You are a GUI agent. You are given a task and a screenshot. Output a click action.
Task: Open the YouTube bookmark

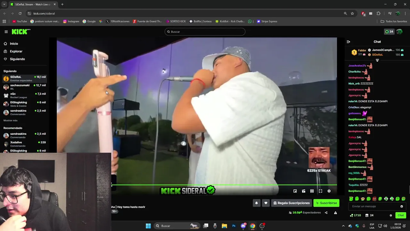pyautogui.click(x=20, y=21)
